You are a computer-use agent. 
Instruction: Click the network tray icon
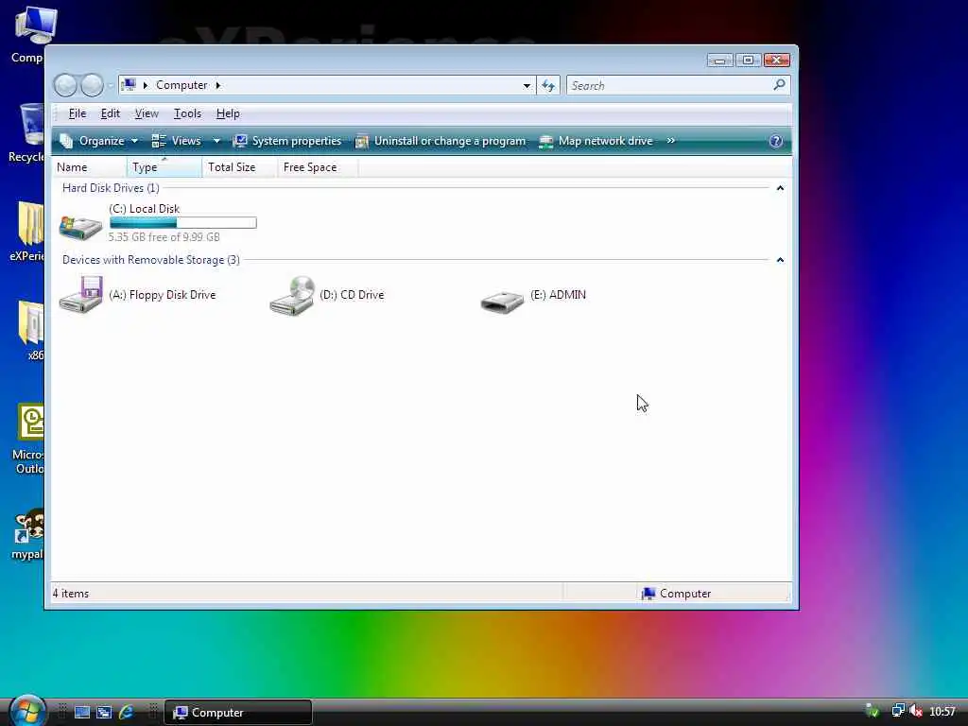pyautogui.click(x=898, y=711)
